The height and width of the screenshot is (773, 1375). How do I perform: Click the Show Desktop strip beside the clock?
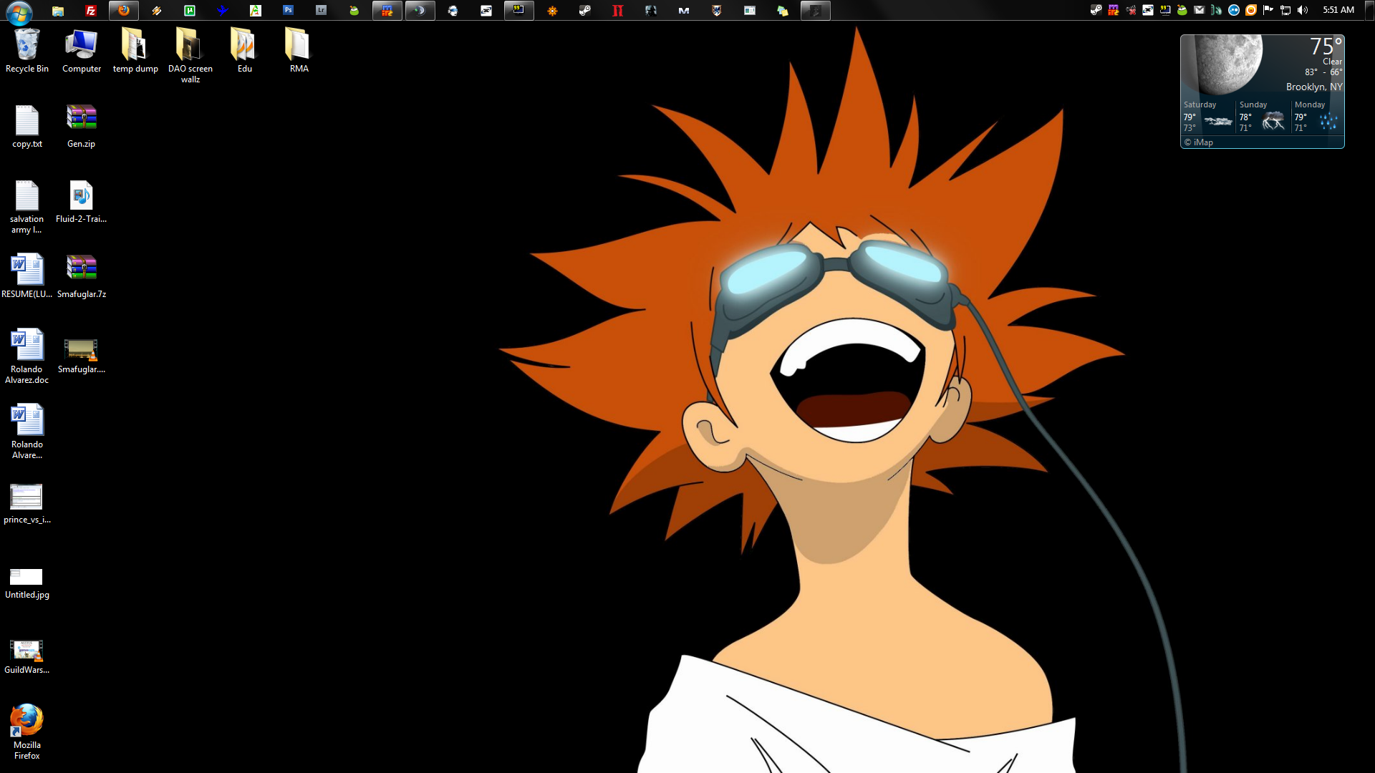[1369, 10]
